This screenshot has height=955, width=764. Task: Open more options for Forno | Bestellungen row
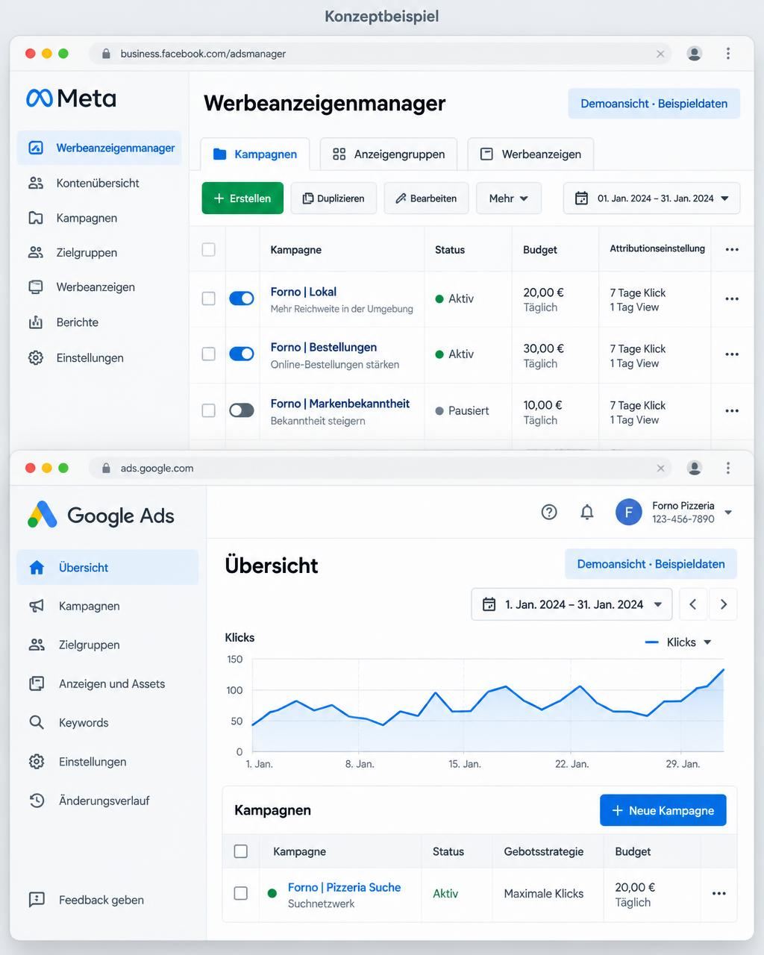pyautogui.click(x=732, y=354)
